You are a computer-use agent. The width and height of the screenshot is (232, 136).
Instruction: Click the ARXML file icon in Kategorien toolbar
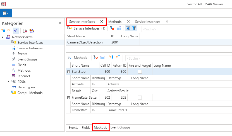pos(31,31)
